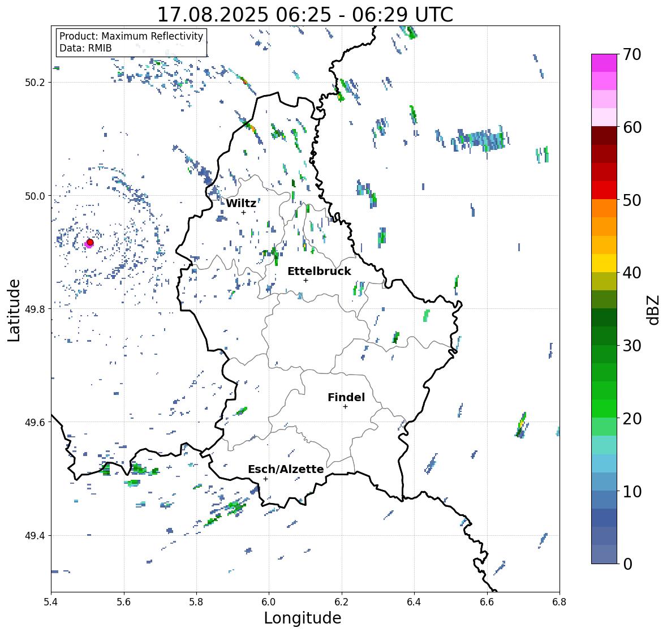
Task: Click the red dot radar marker
Action: [x=90, y=242]
